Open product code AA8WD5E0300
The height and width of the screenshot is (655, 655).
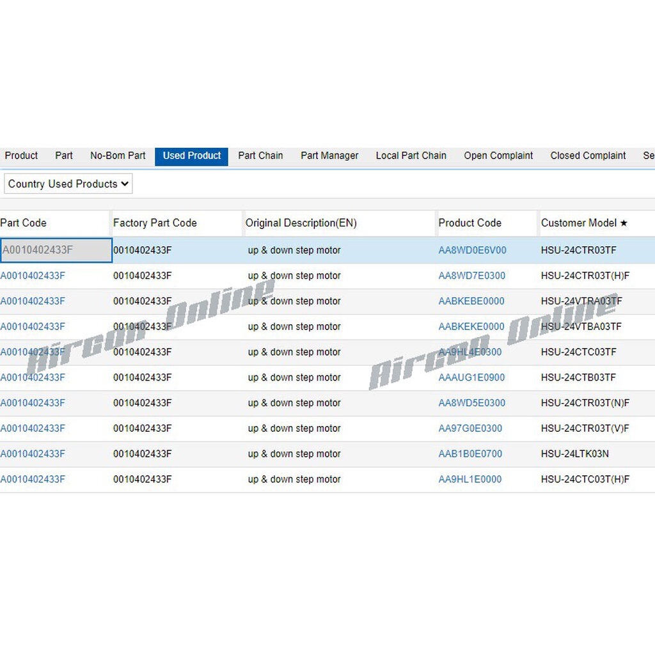pyautogui.click(x=472, y=403)
